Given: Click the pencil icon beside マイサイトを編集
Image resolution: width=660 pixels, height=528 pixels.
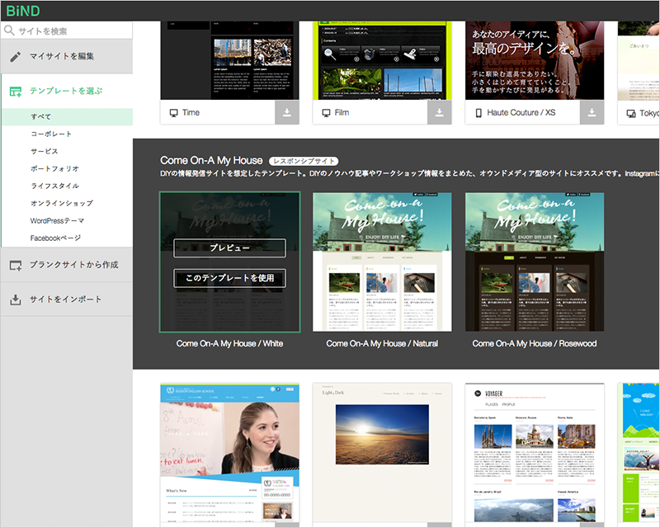Looking at the screenshot, I should pos(15,57).
